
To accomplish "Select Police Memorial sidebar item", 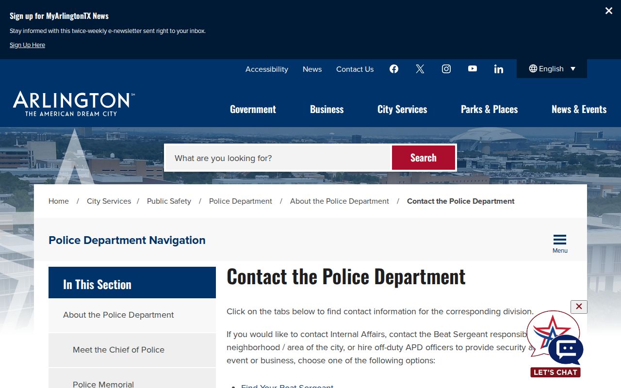I will click(132, 378).
